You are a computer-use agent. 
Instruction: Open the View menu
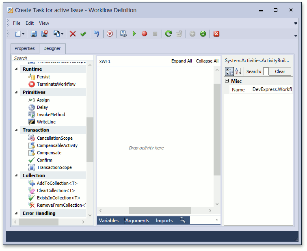[x=44, y=23]
